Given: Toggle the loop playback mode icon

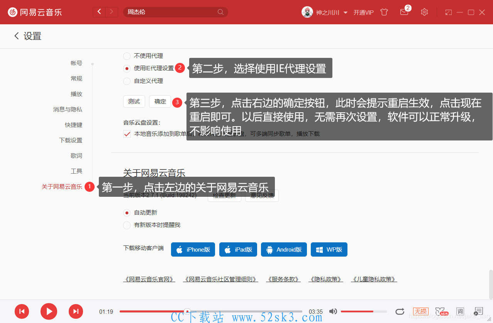Looking at the screenshot, I should (x=400, y=311).
